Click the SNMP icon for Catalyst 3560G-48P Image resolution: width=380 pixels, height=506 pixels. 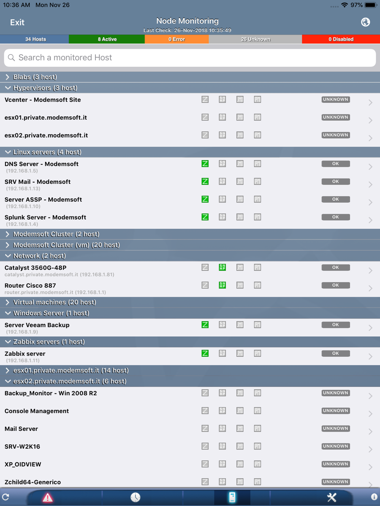tap(222, 267)
